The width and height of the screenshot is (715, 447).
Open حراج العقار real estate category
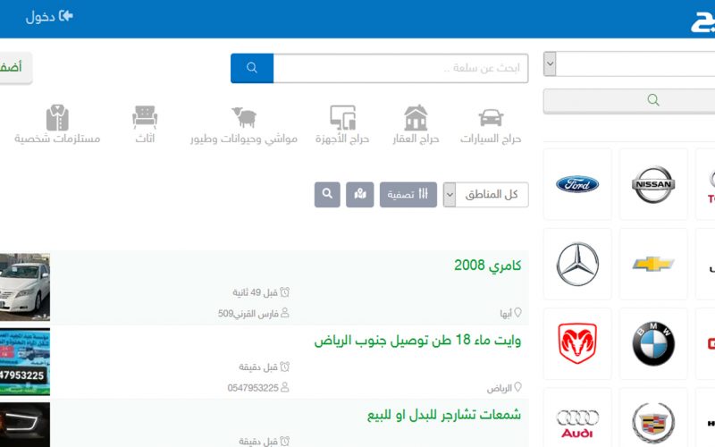pos(416,125)
